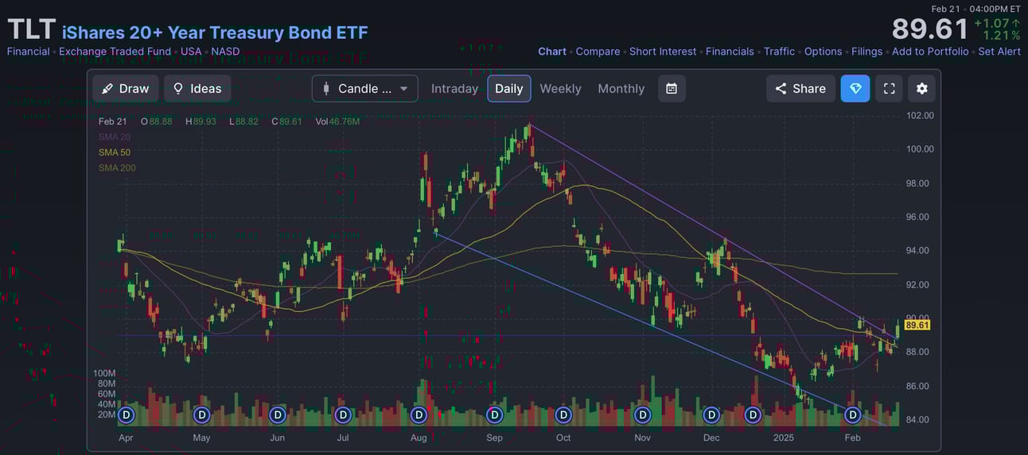
Task: Open the Compare link
Action: tap(598, 52)
